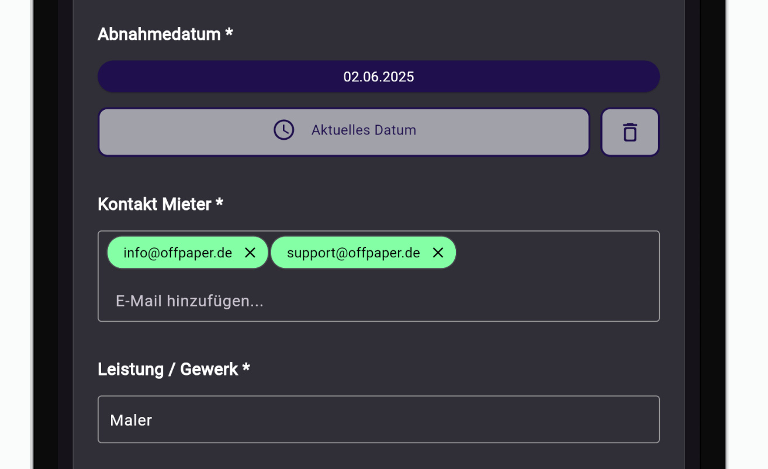Screen dimensions: 768x469
Task: Click the asterisk next to Abnahmedatum
Action: pos(229,33)
